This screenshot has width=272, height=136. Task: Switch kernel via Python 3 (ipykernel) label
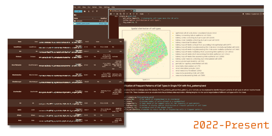tap(252, 14)
